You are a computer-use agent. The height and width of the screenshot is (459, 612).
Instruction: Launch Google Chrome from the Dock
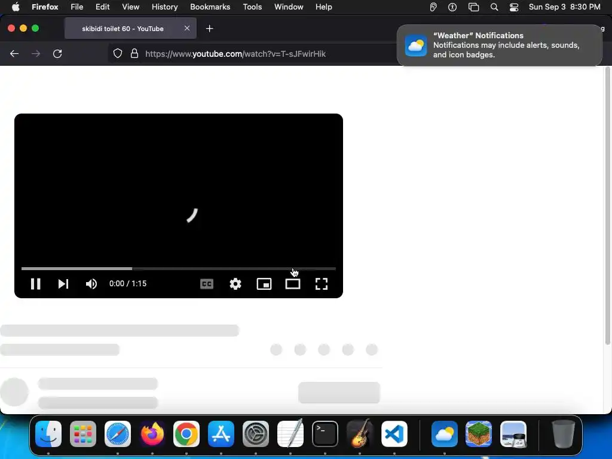coord(186,434)
